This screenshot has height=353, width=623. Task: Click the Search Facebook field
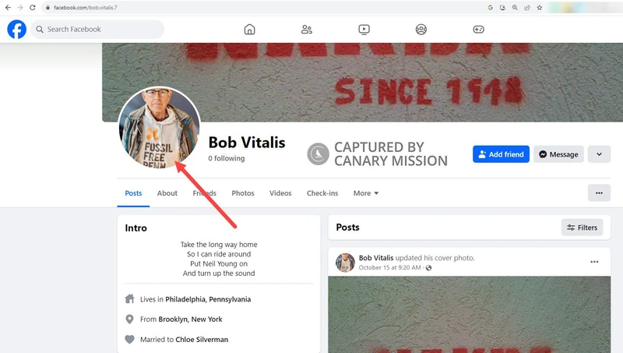pos(97,30)
